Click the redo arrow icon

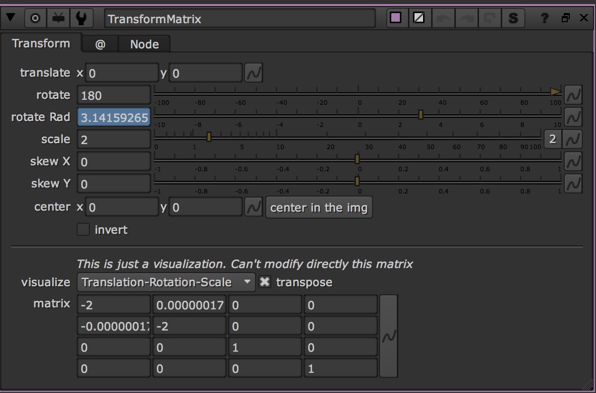click(466, 18)
